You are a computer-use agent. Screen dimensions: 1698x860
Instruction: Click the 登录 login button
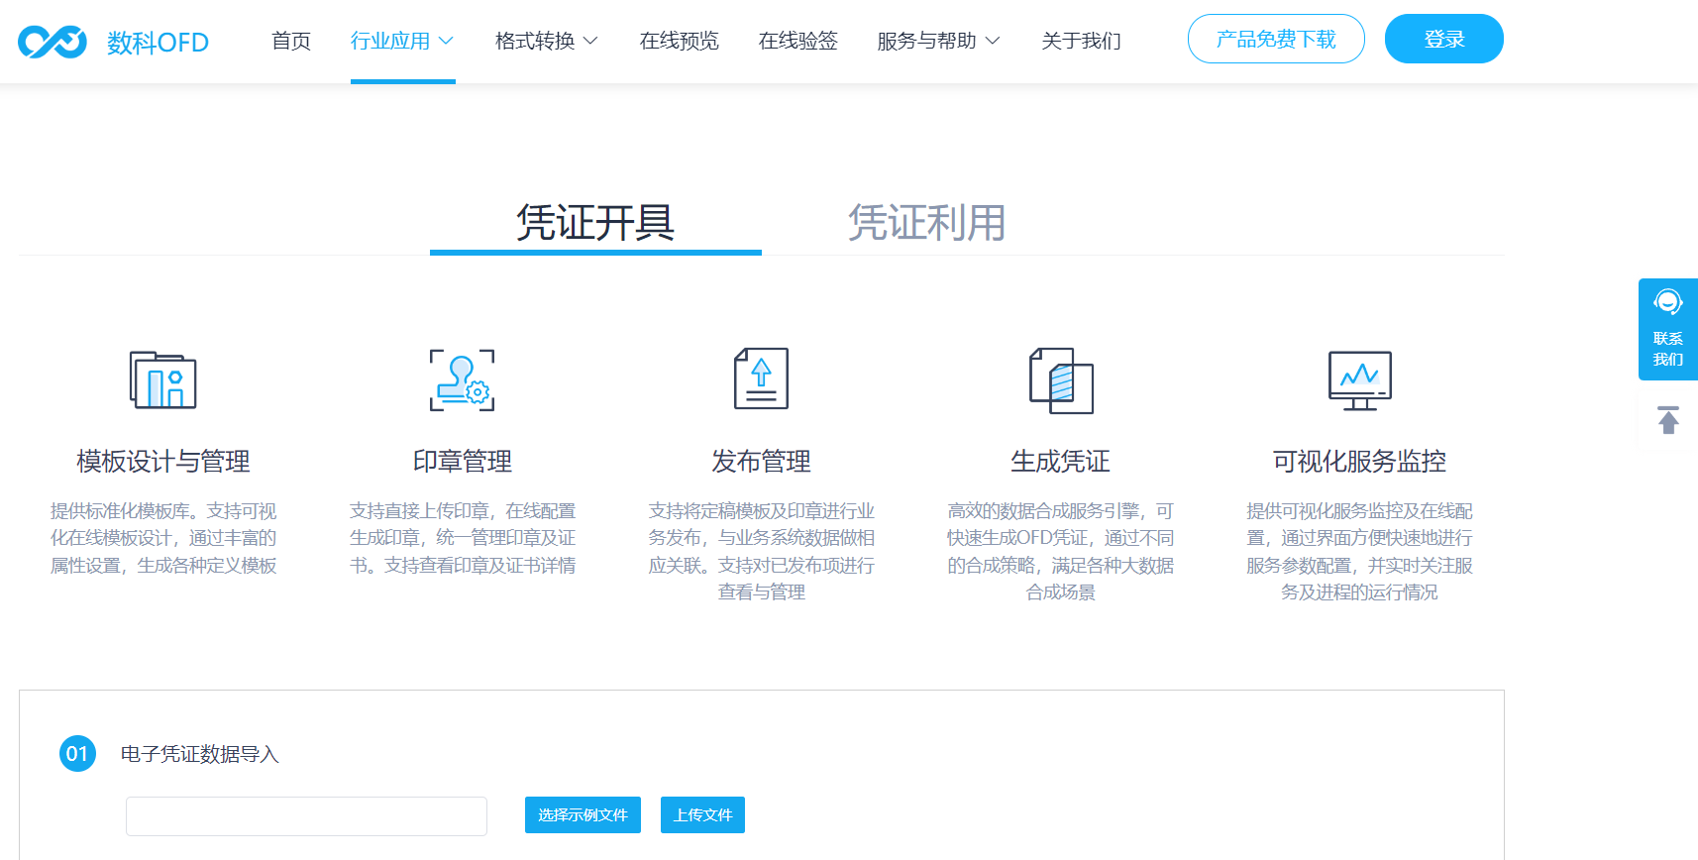[1443, 39]
